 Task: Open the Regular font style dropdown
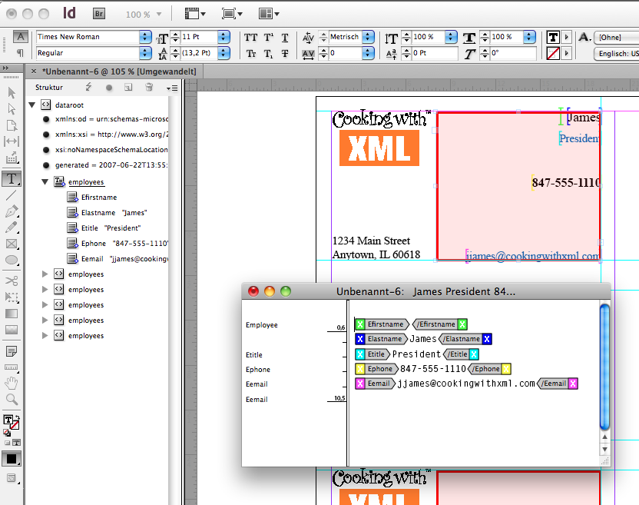pyautogui.click(x=145, y=52)
